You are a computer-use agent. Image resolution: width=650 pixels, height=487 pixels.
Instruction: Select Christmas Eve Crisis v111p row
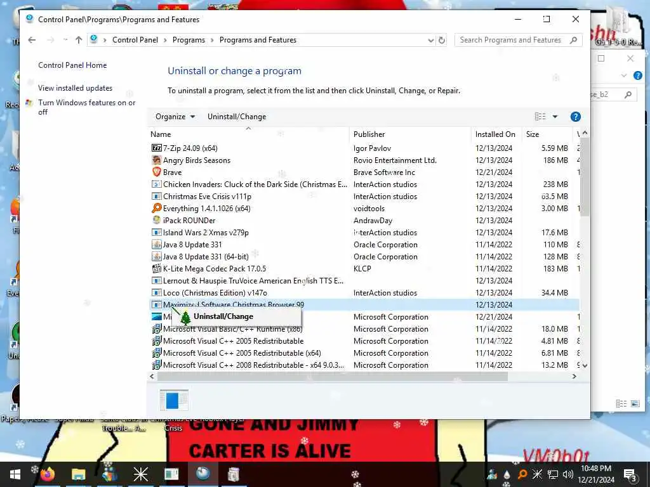(364, 197)
